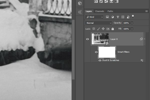The image size is (150, 100).
Task: Hide the Dust & Scratches filter
Action: 100,60
